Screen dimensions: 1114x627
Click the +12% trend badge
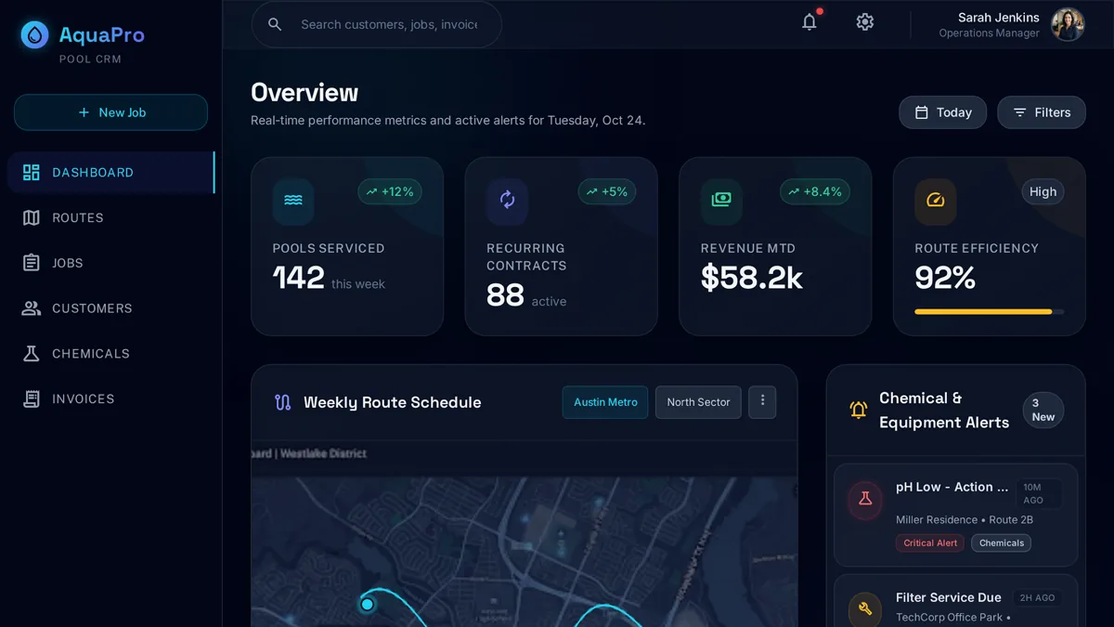(390, 192)
